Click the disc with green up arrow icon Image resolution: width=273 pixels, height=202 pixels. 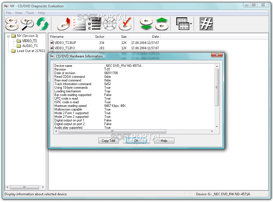pos(162,24)
